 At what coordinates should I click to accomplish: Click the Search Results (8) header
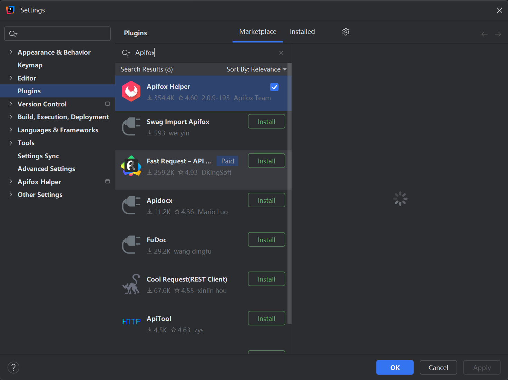click(x=147, y=69)
